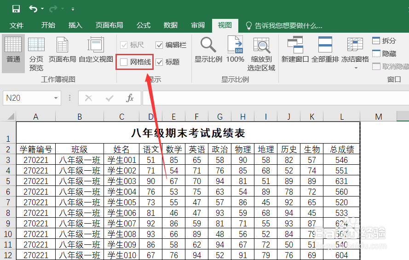Click 缩放到选定区域 button

click(261, 53)
